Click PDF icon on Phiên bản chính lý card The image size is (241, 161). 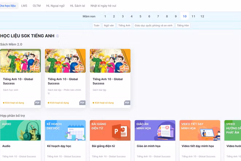pyautogui.click(x=83, y=103)
